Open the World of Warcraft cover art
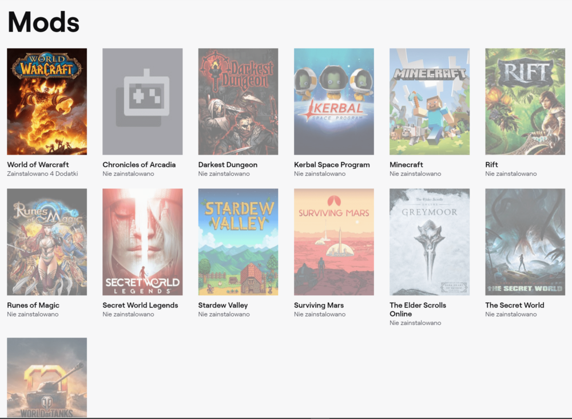The width and height of the screenshot is (572, 419). point(47,101)
